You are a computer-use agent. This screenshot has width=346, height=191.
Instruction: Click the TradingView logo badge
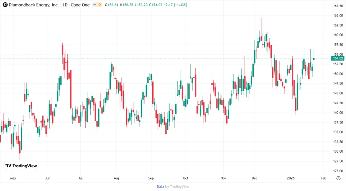[x=21, y=166]
